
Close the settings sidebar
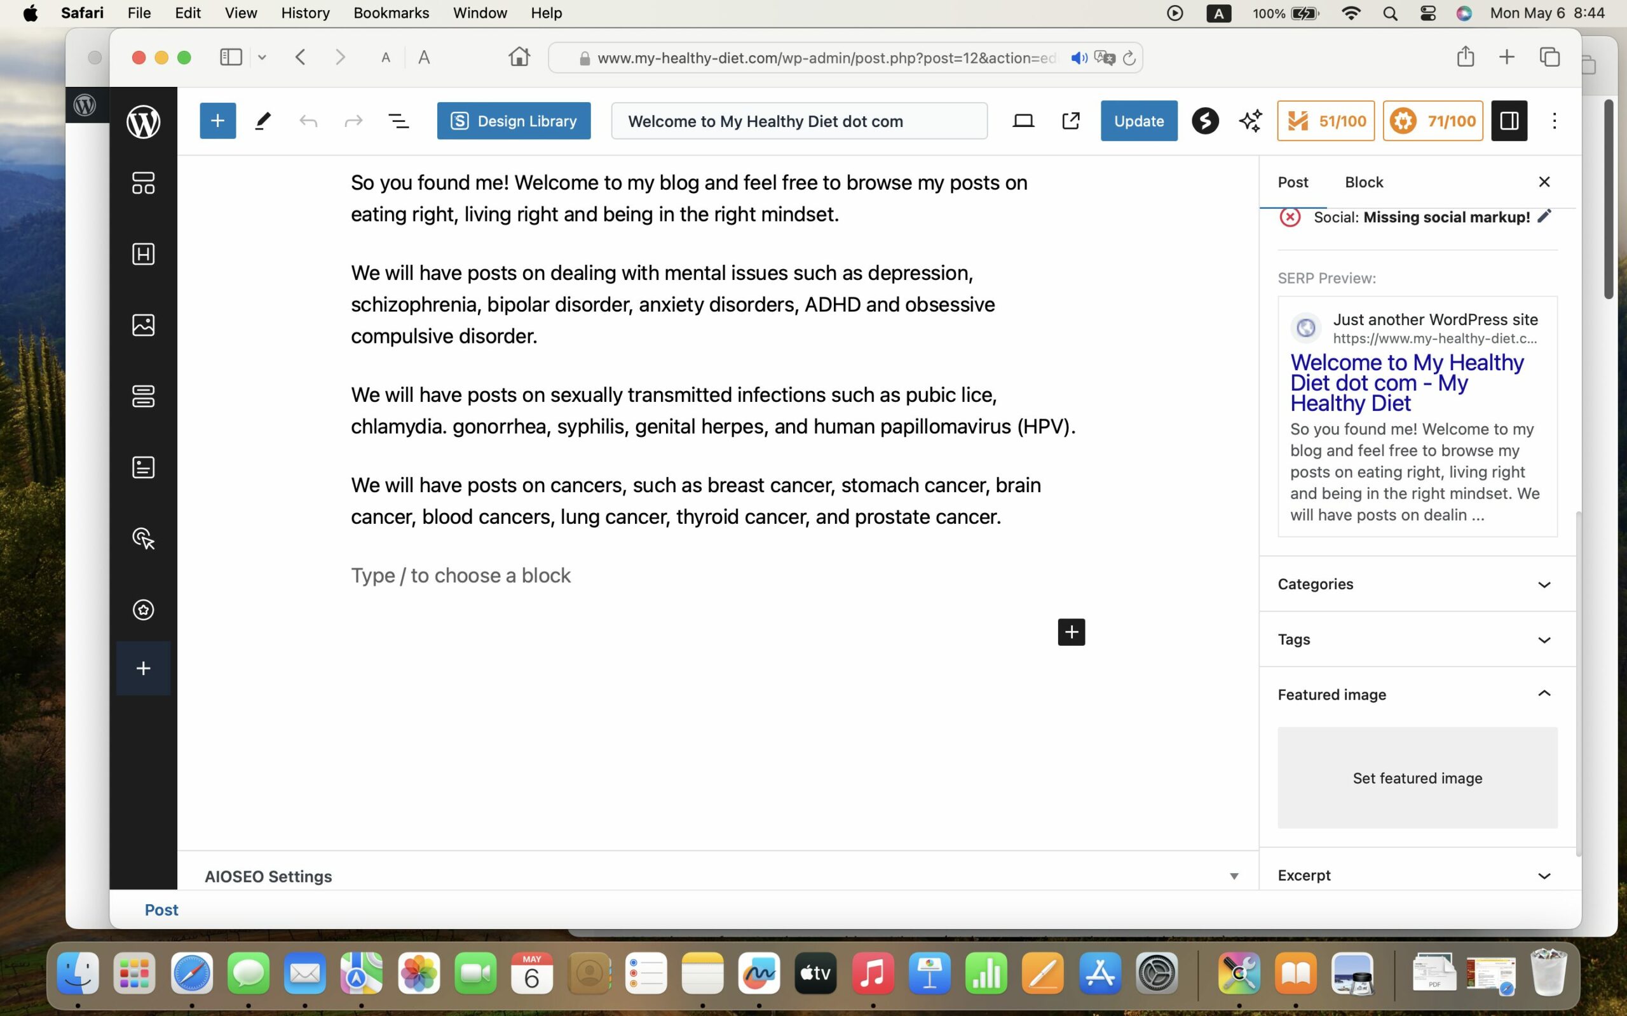[x=1544, y=182]
